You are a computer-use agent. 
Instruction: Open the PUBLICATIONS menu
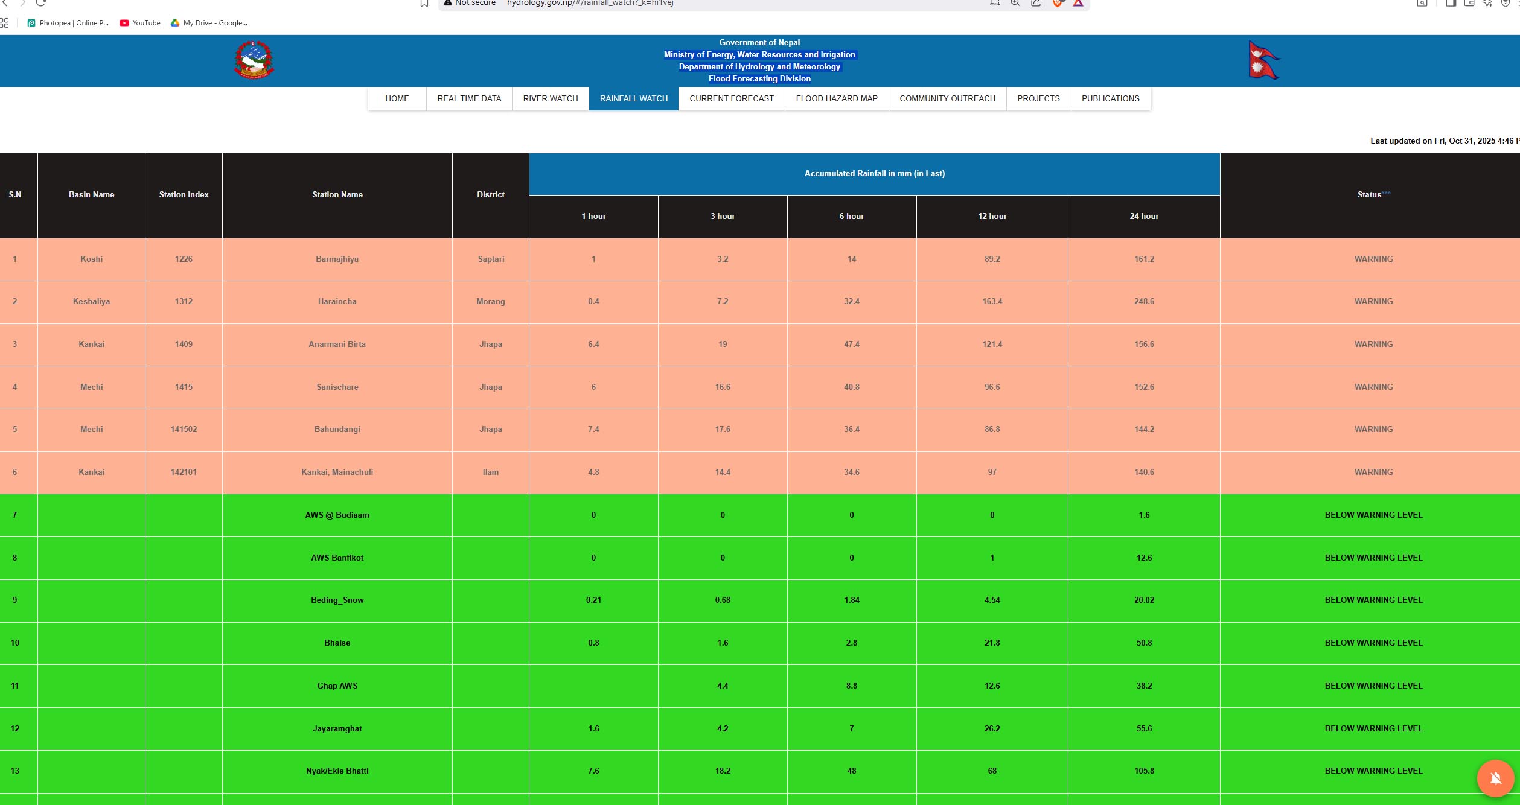(x=1110, y=98)
